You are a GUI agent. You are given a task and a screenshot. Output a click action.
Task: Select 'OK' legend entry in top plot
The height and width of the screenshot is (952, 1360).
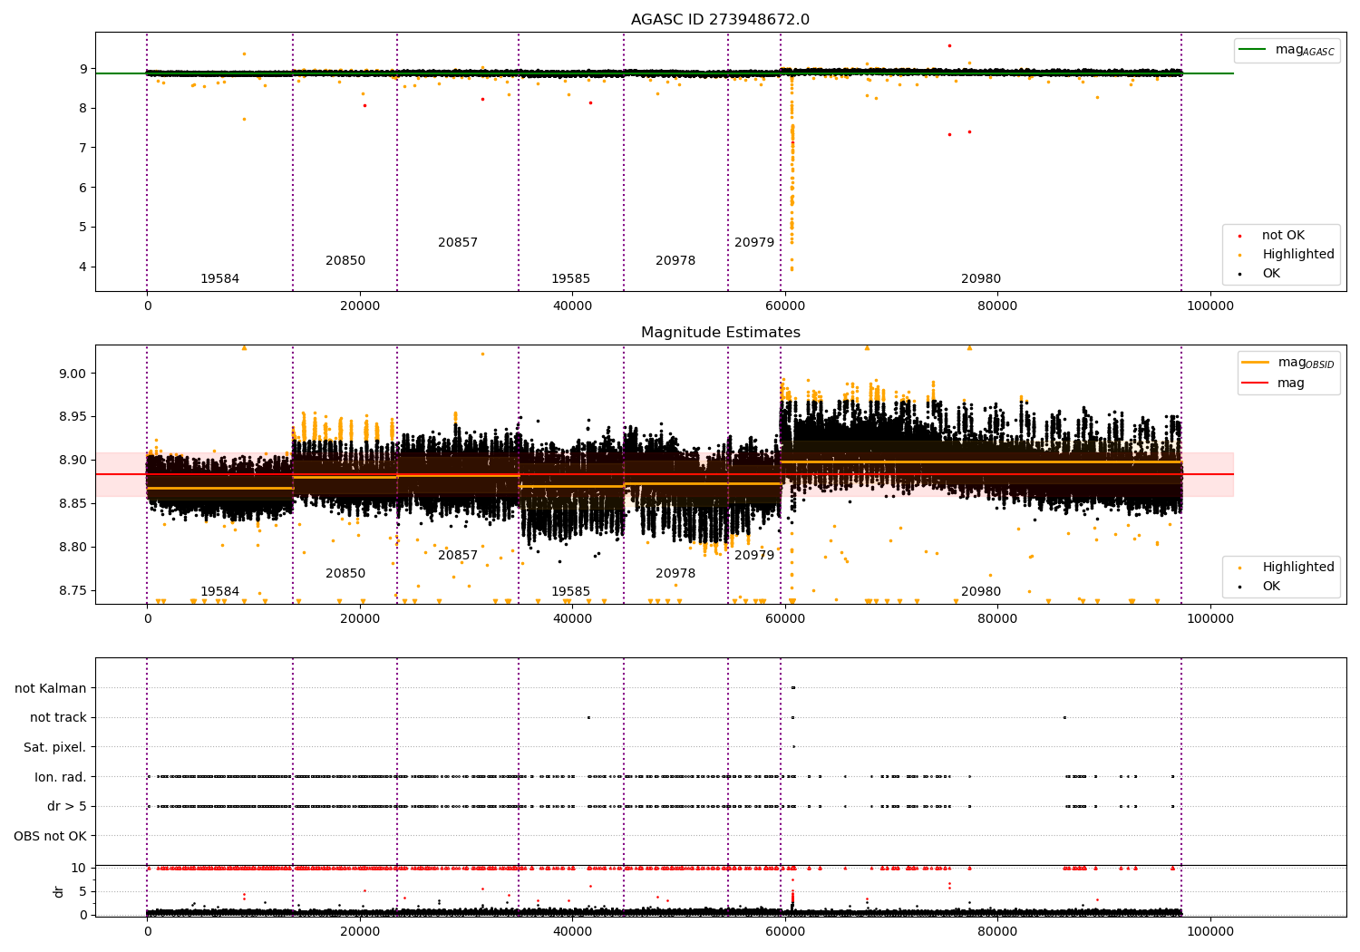click(x=1271, y=274)
